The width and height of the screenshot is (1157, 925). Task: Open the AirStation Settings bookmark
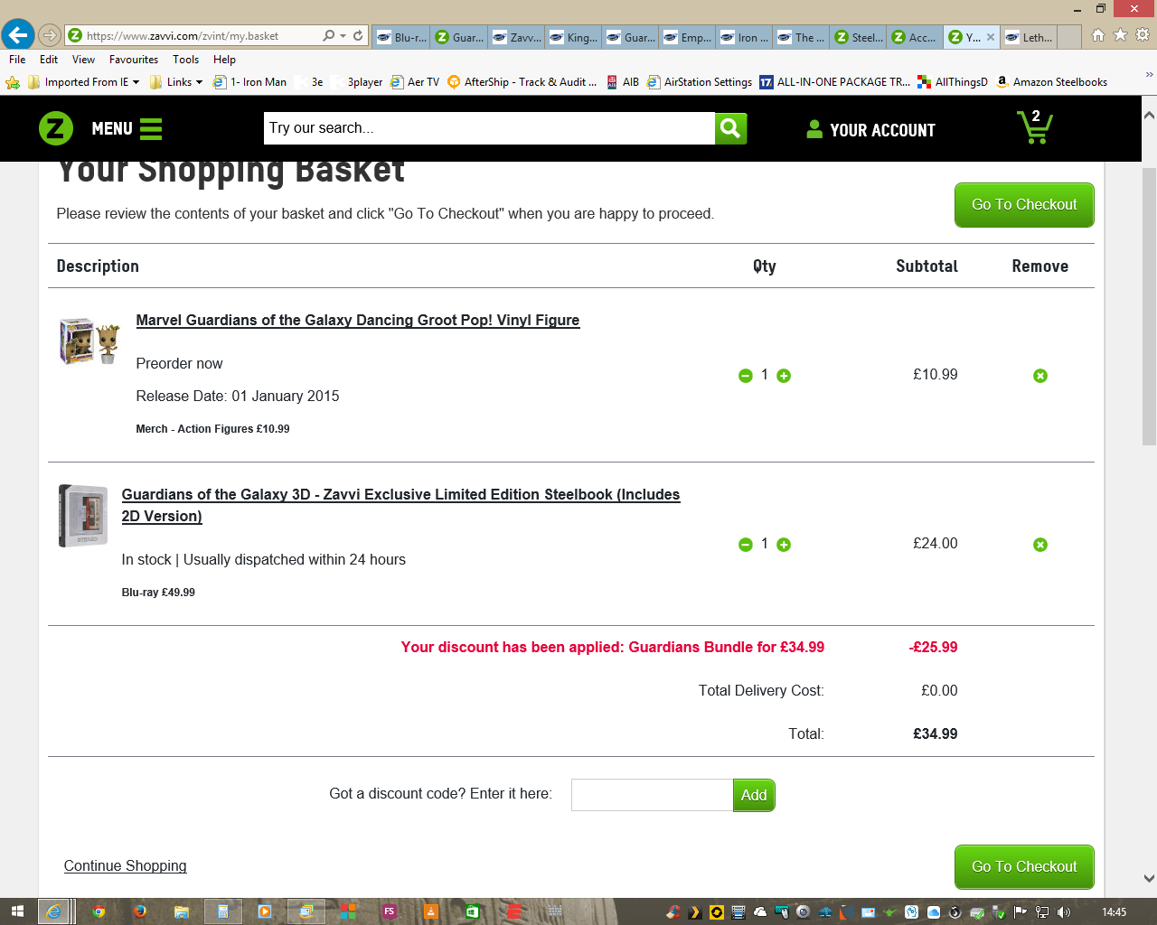700,82
